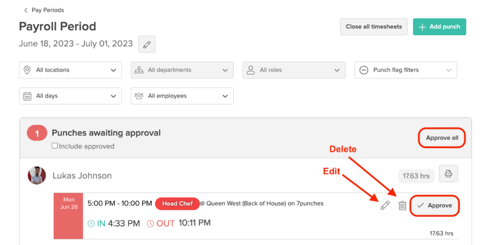The image size is (491, 245).
Task: Approve the Mon Jun 26 punch
Action: click(x=435, y=206)
